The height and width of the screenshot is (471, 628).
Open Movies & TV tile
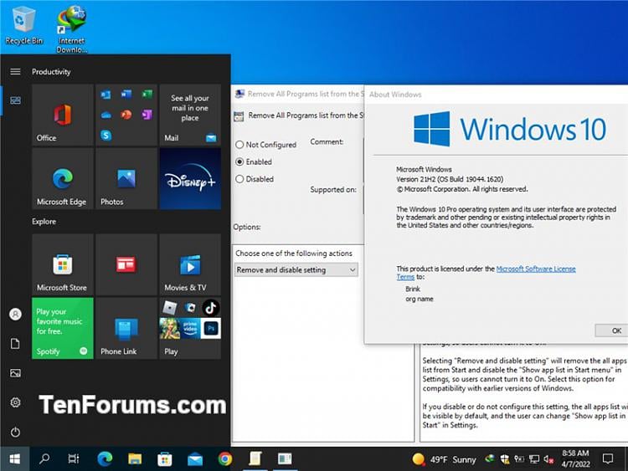pos(190,264)
